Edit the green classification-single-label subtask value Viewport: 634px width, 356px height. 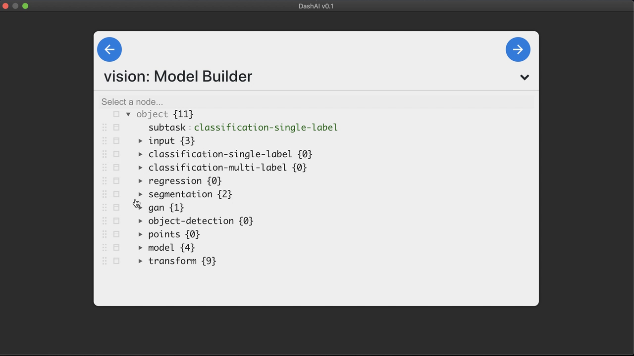[266, 128]
